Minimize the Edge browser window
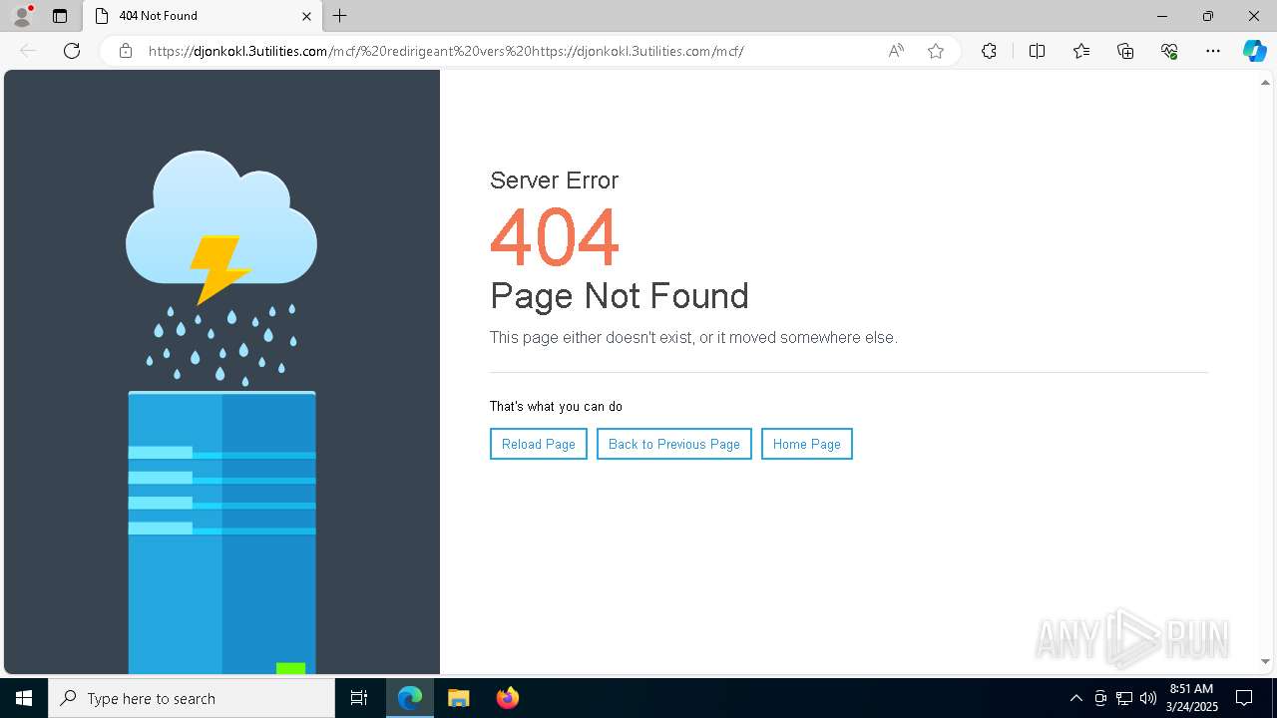Screen dimensions: 1277x718 tap(1161, 16)
